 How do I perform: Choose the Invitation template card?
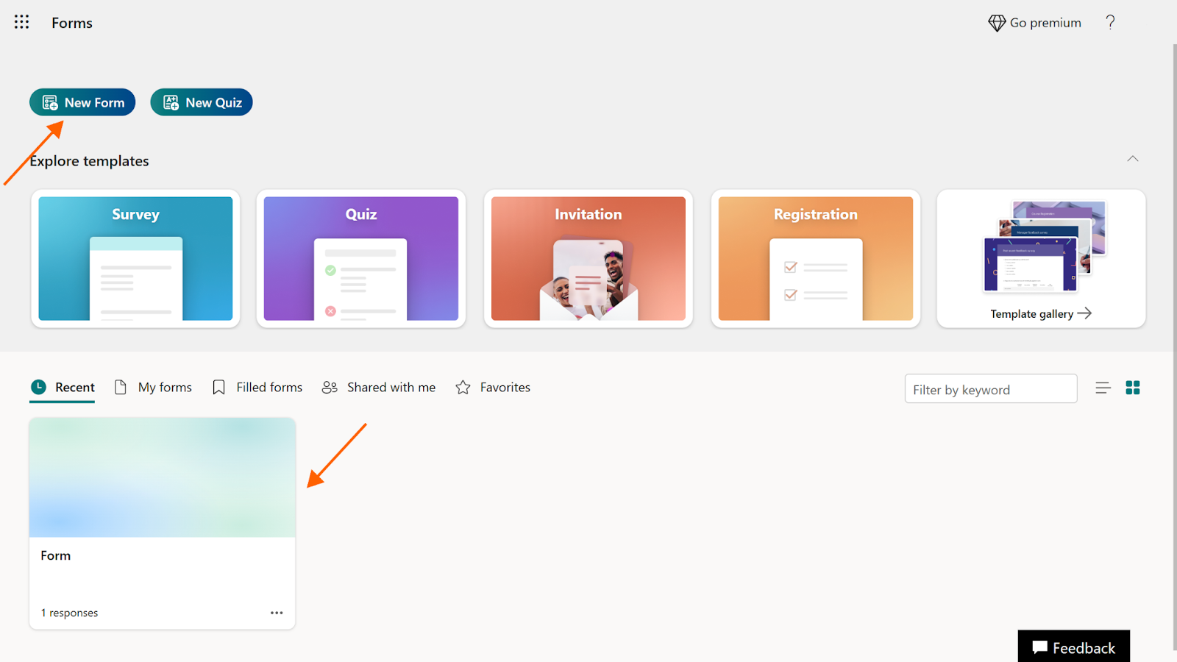(x=588, y=258)
